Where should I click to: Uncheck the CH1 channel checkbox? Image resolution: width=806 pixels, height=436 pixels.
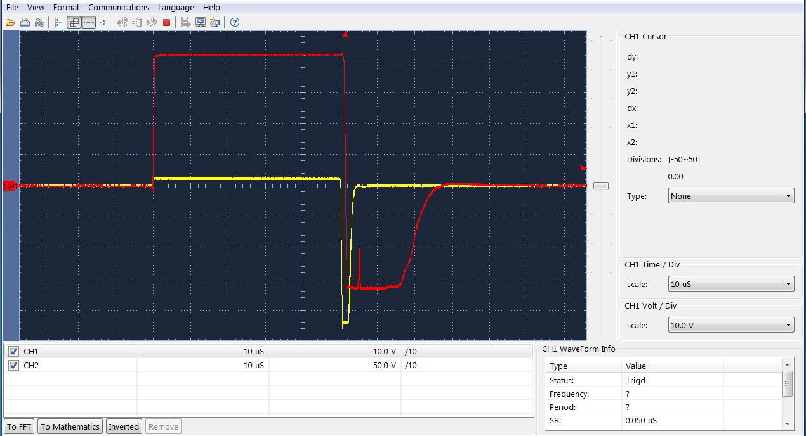tap(14, 351)
